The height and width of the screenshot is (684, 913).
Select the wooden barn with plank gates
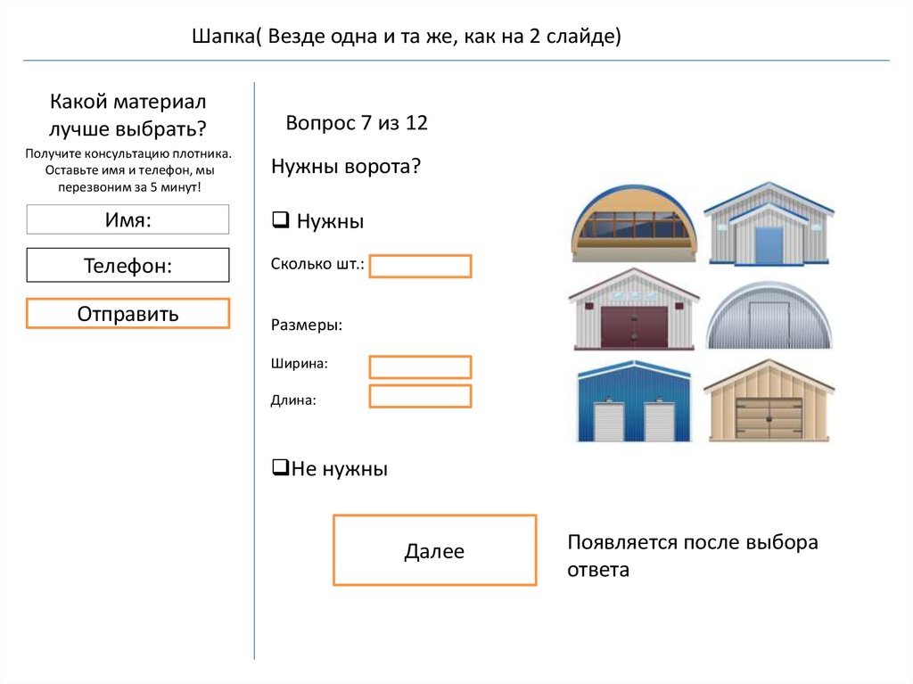(x=769, y=400)
